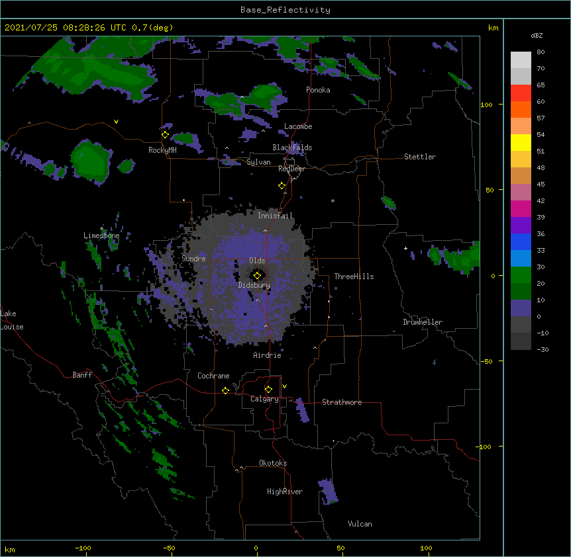
Task: Click the Innisfail label
Action: (x=275, y=216)
